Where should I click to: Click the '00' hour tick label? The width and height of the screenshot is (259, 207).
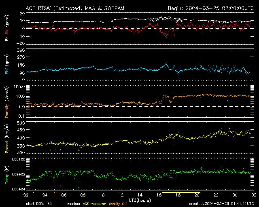point(235,195)
